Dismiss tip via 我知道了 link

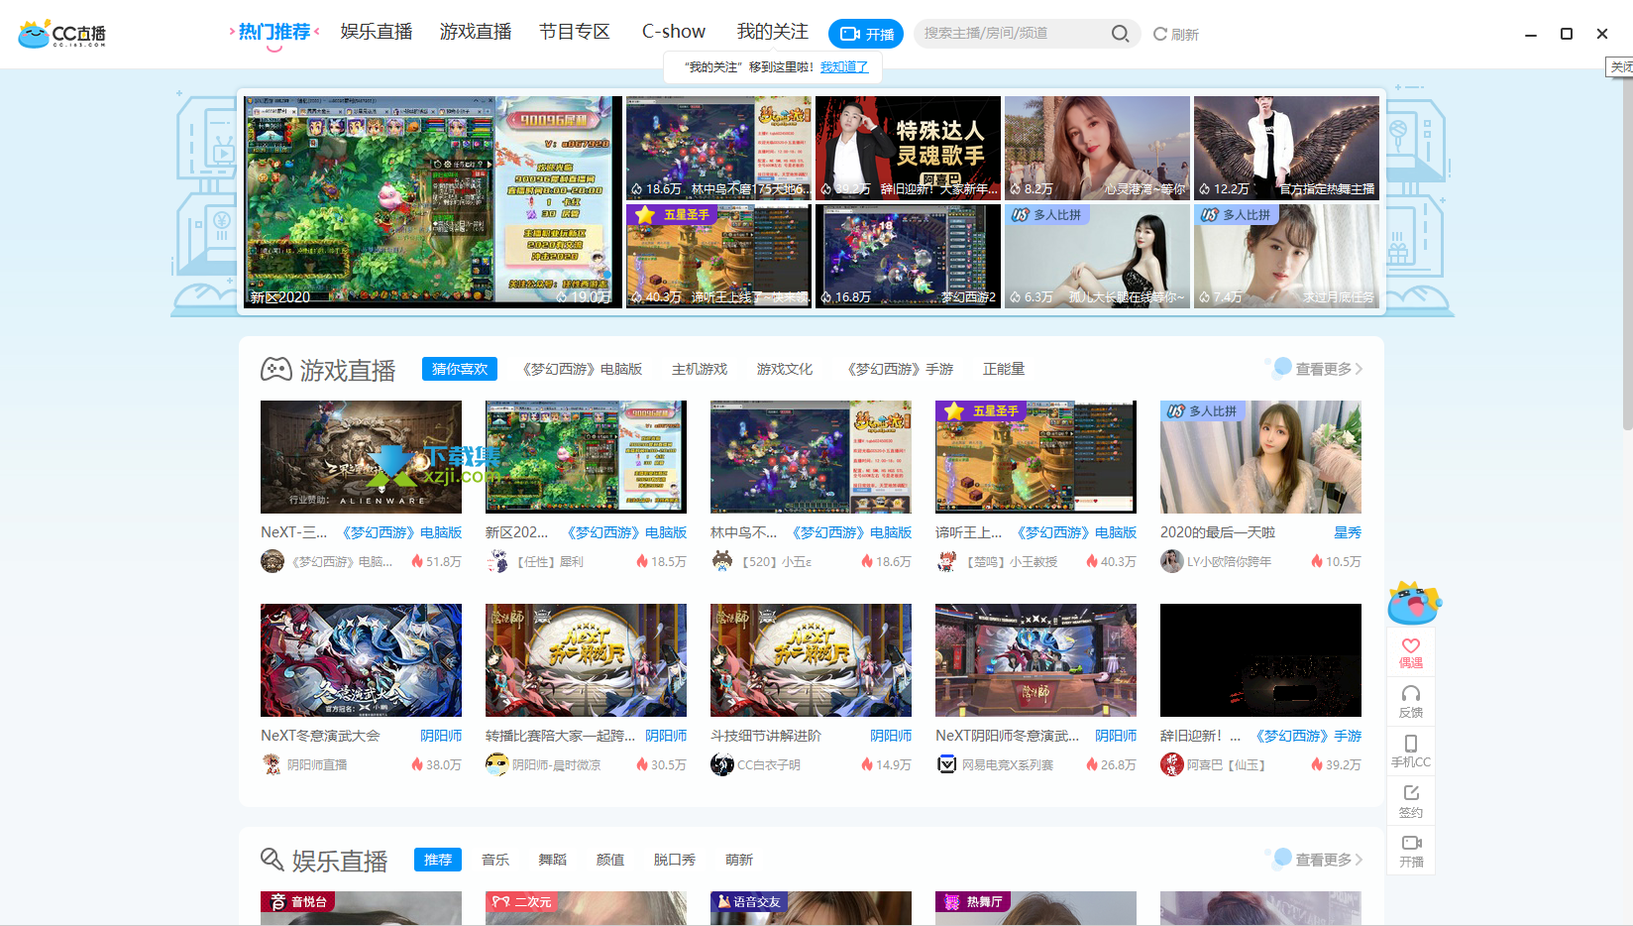844,67
